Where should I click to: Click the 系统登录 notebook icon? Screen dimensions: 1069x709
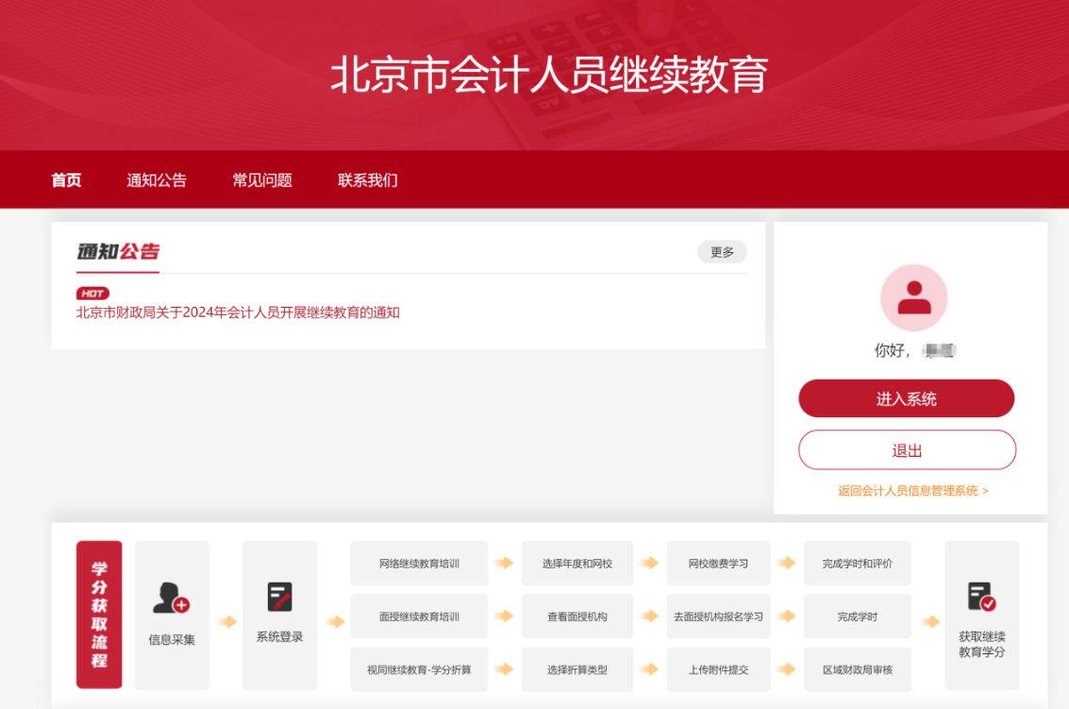(x=279, y=595)
